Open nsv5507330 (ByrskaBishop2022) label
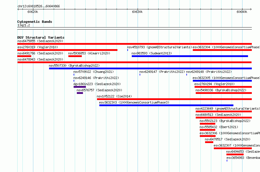This screenshot has width=260, height=172. 74,66
